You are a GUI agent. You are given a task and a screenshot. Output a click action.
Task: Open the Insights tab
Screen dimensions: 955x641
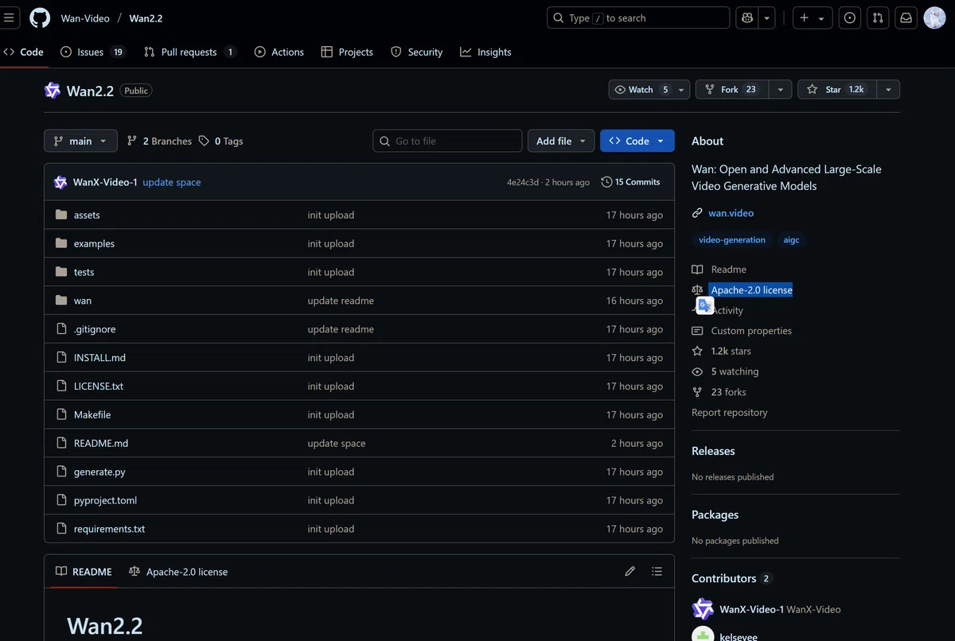pyautogui.click(x=486, y=52)
